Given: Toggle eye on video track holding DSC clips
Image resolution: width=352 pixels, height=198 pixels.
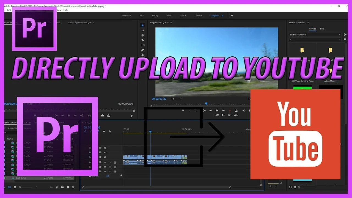Looking at the screenshot, I should coord(105,157).
